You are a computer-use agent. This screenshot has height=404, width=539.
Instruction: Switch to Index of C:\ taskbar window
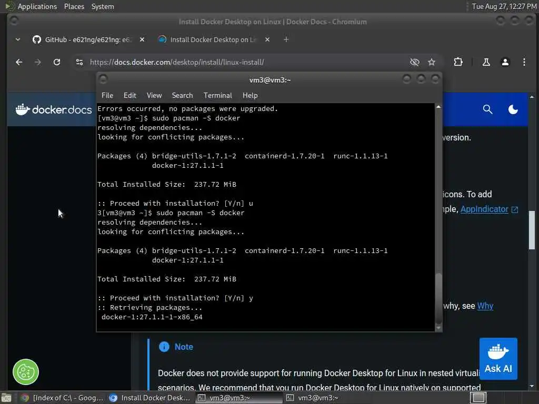[62, 398]
